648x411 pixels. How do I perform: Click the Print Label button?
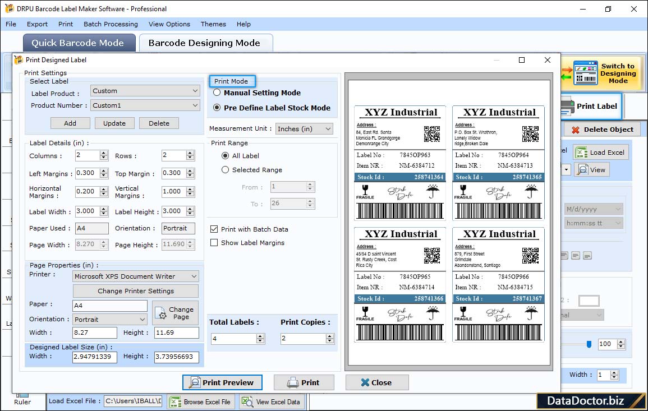(591, 106)
